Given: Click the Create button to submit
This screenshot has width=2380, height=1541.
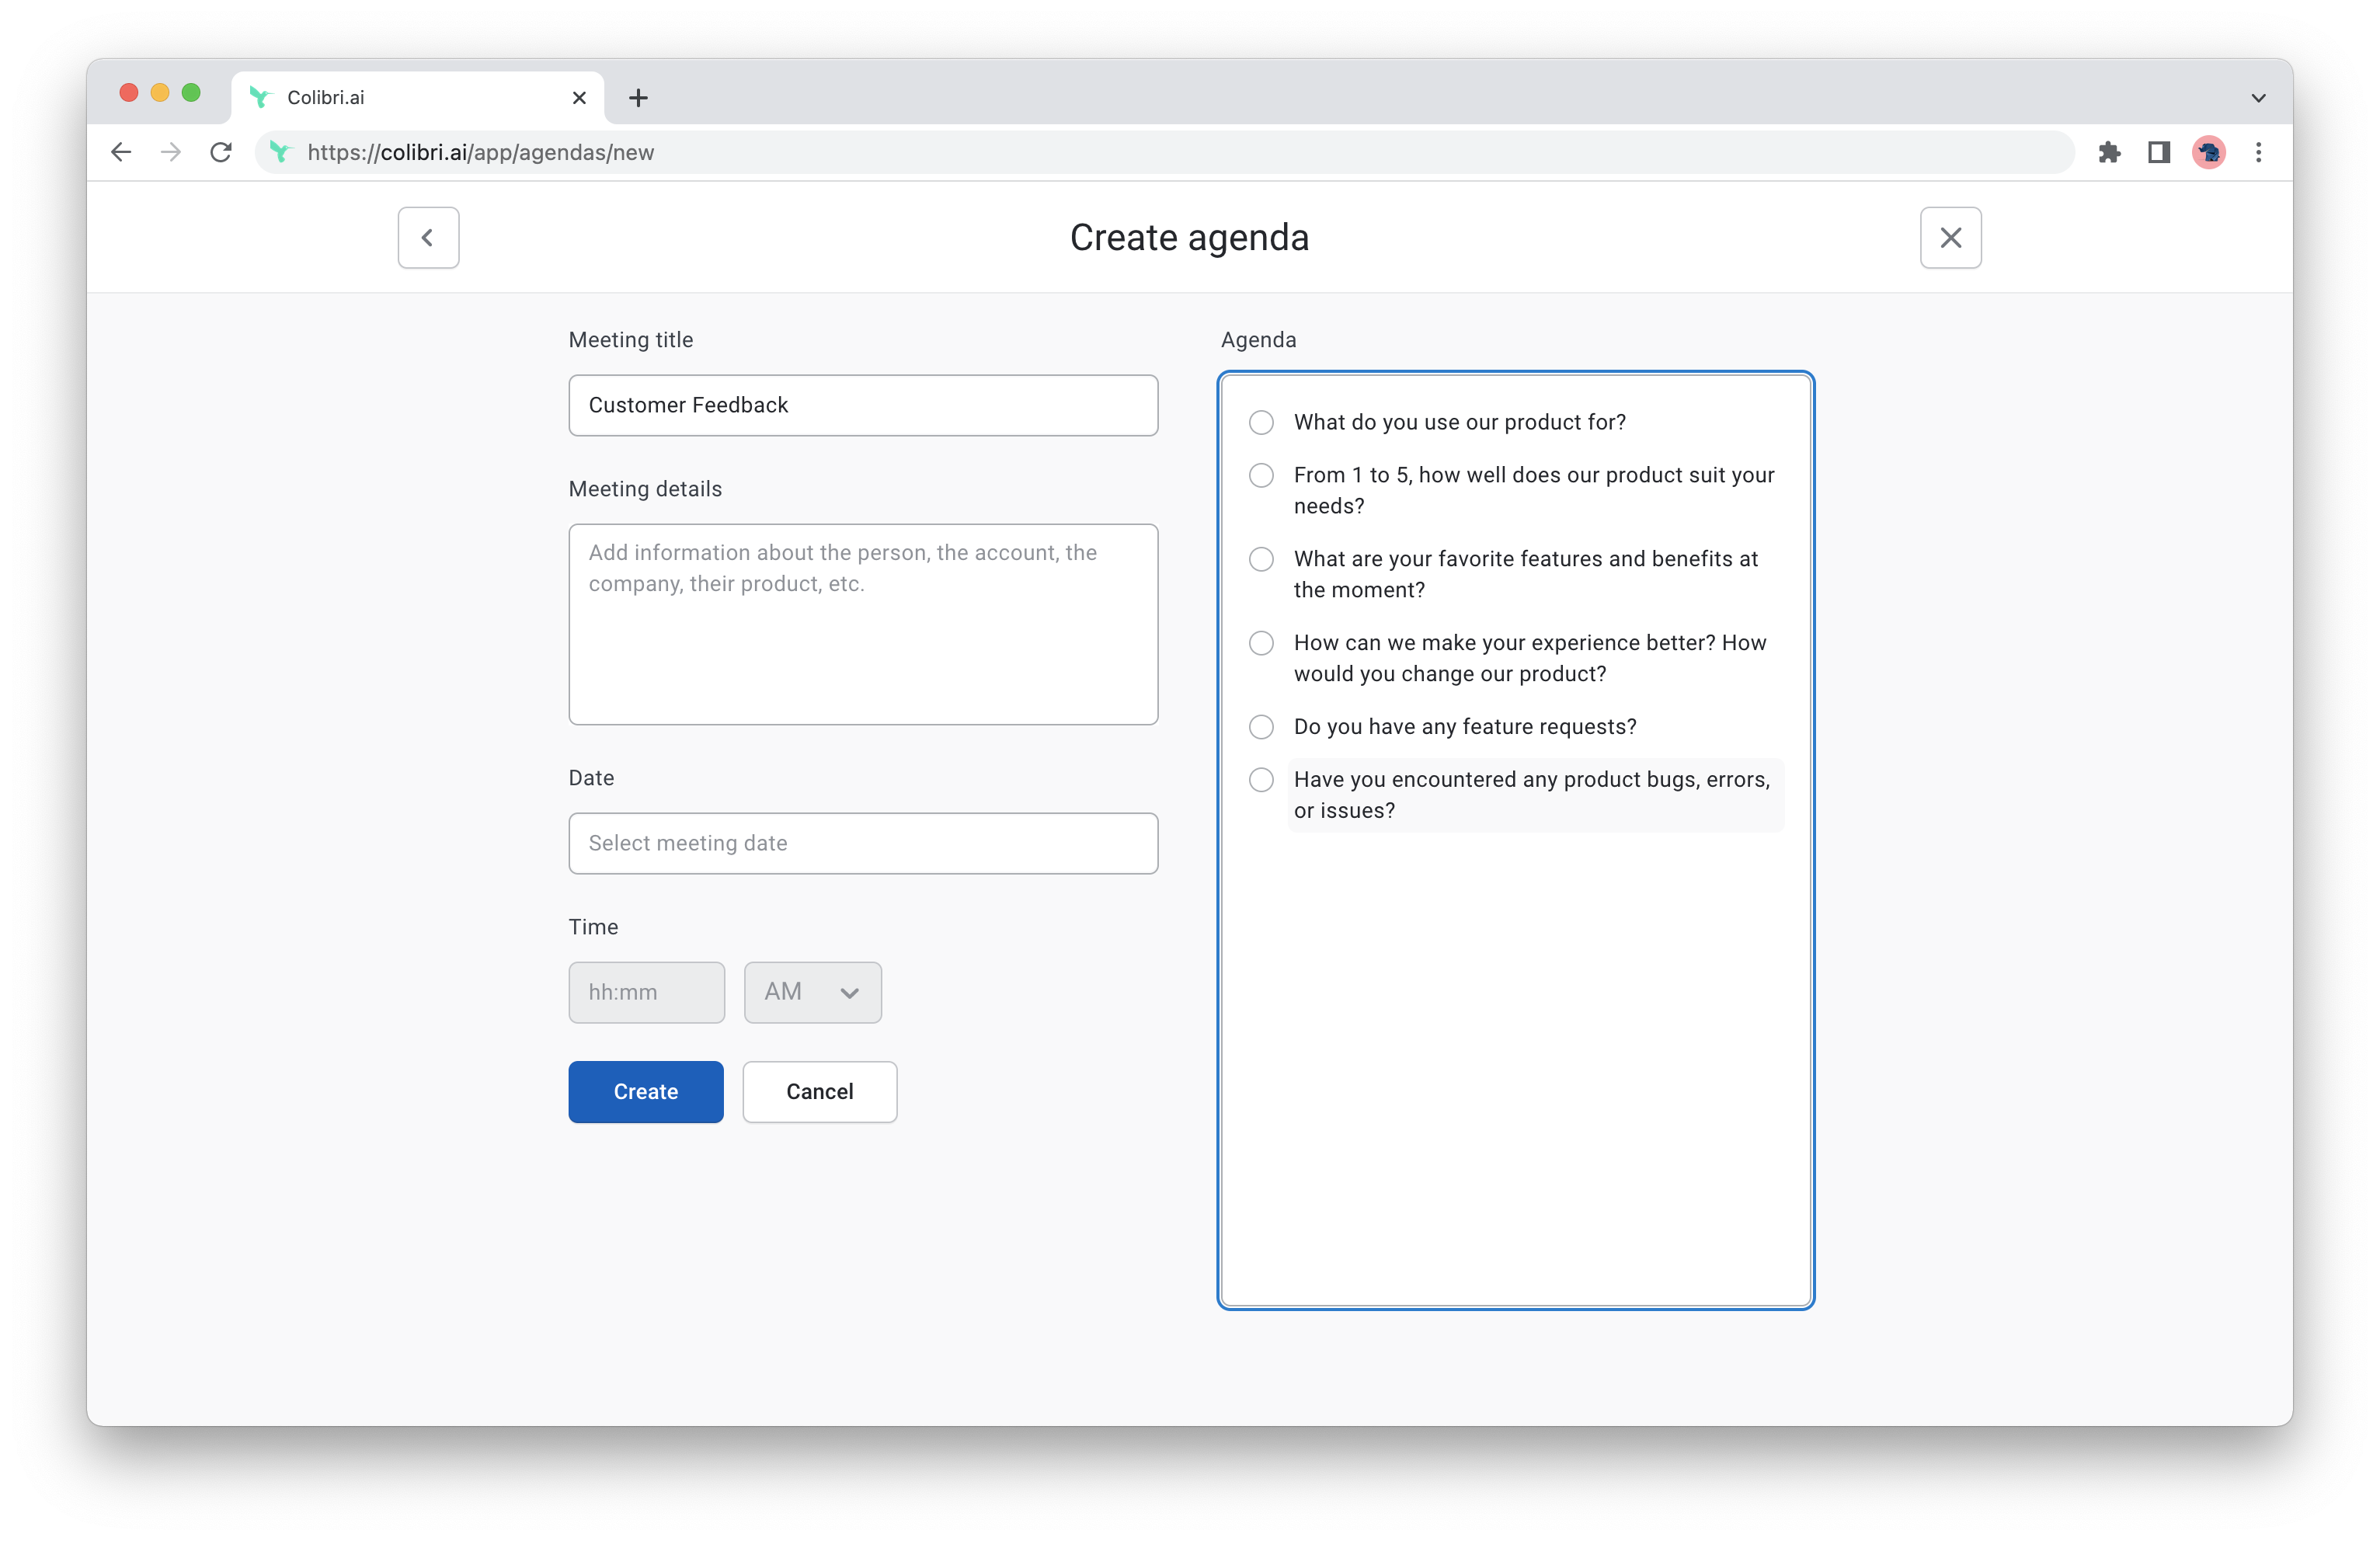Looking at the screenshot, I should pyautogui.click(x=645, y=1091).
